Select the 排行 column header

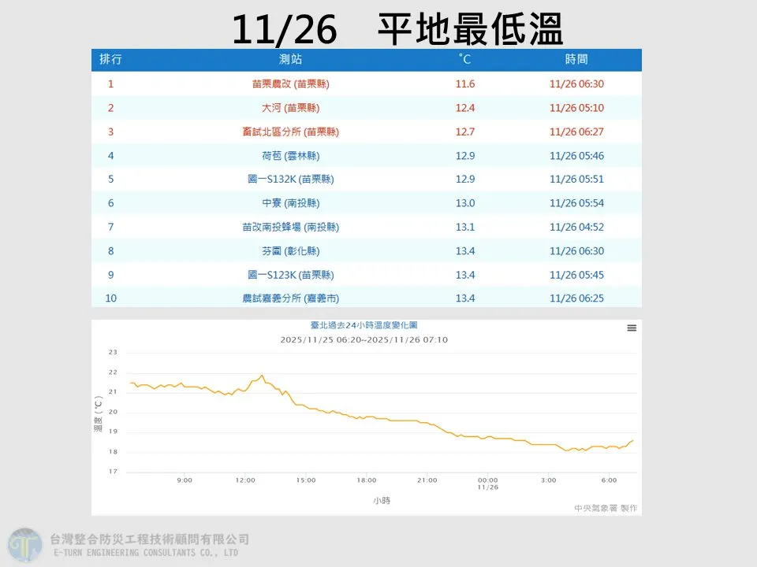[x=110, y=59]
